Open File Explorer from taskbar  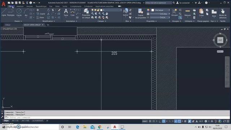[85, 127]
